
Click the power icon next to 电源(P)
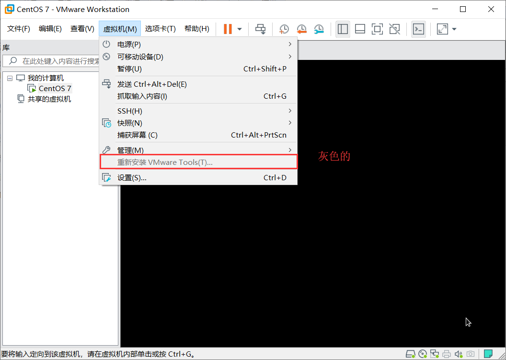[106, 44]
